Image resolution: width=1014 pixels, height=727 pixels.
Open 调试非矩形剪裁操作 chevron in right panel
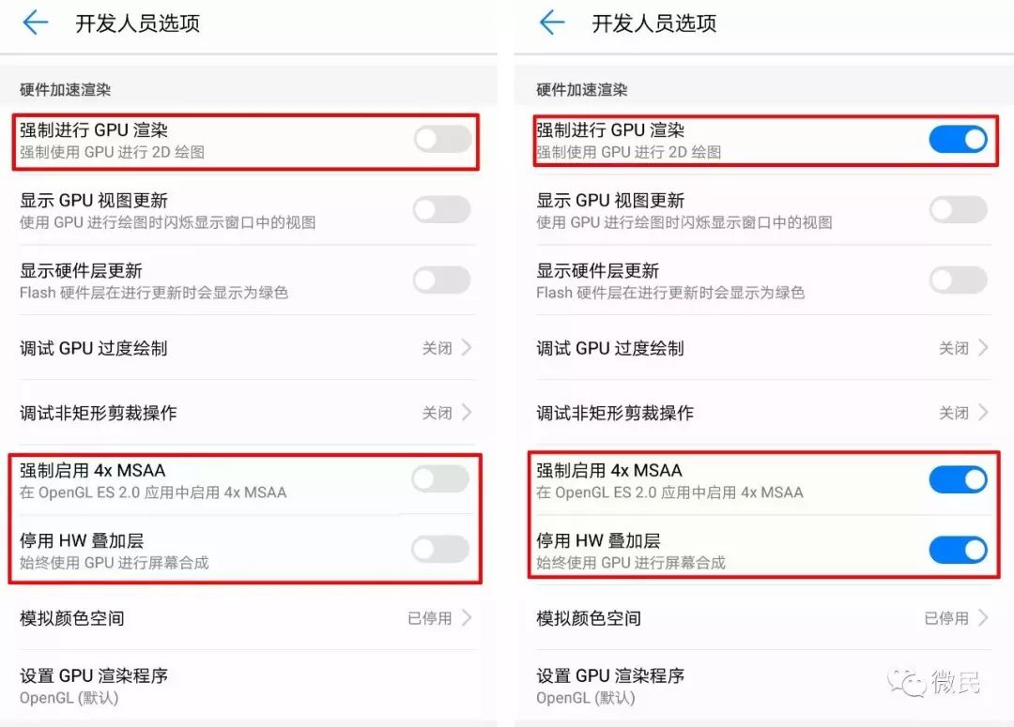(983, 413)
